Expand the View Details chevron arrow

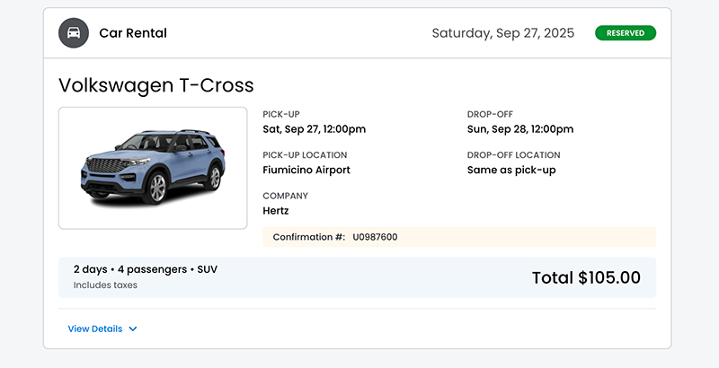click(x=133, y=329)
